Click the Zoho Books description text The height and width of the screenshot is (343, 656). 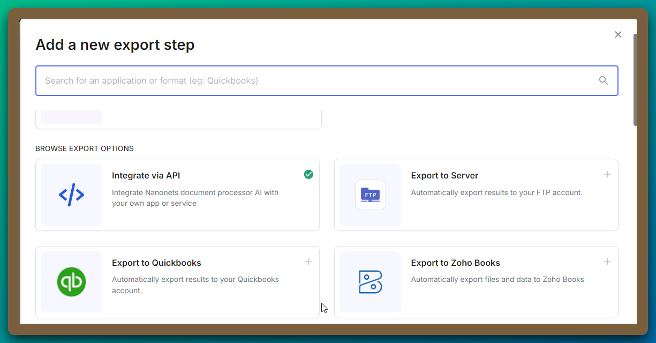coord(497,279)
